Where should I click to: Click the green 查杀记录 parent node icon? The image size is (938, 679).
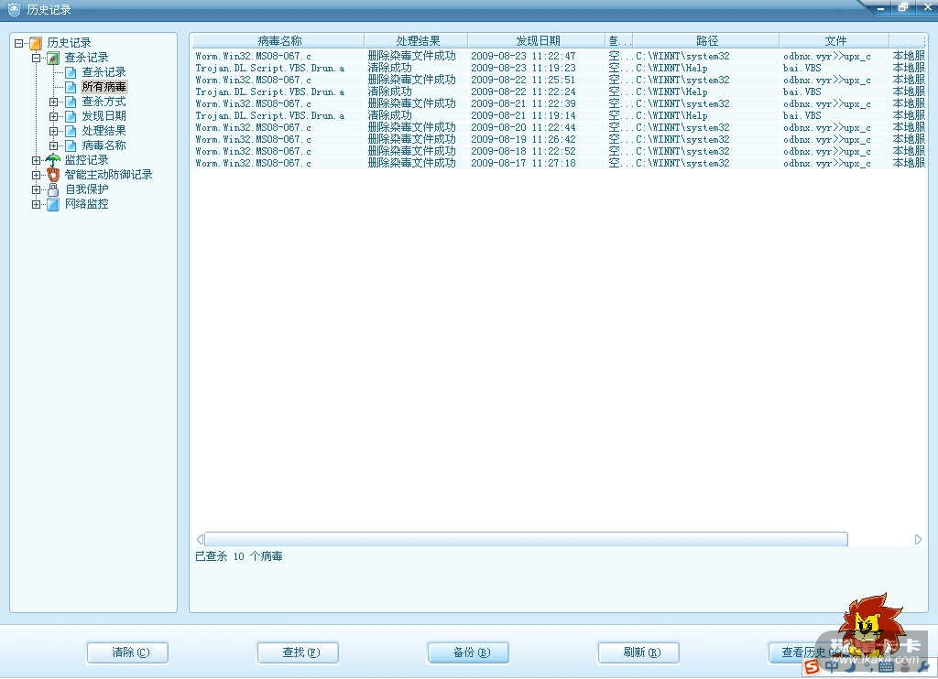(x=53, y=58)
